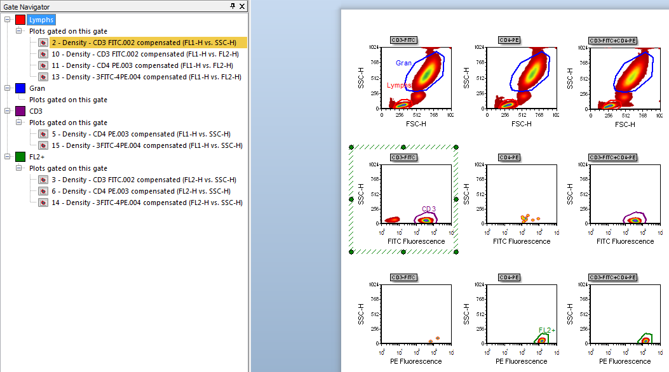
Task: Click the red Lymphs color swatch
Action: click(x=20, y=20)
